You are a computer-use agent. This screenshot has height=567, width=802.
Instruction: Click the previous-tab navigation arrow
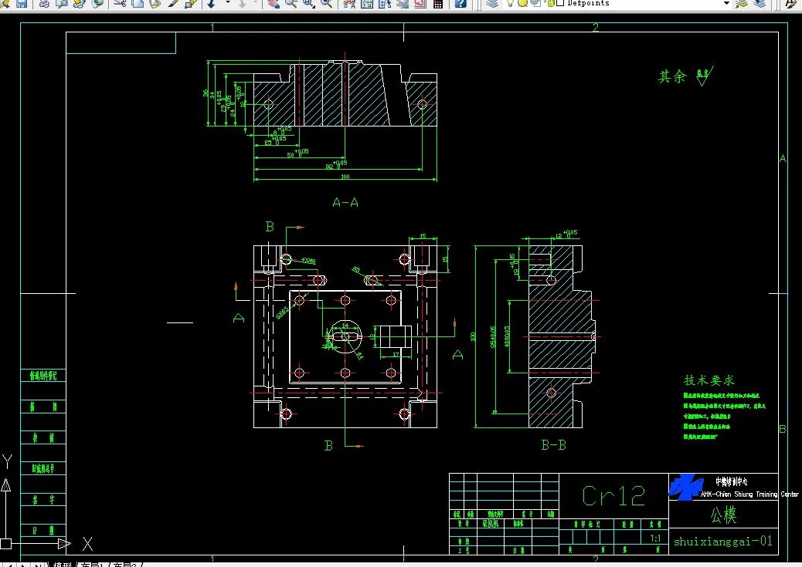pos(10,565)
